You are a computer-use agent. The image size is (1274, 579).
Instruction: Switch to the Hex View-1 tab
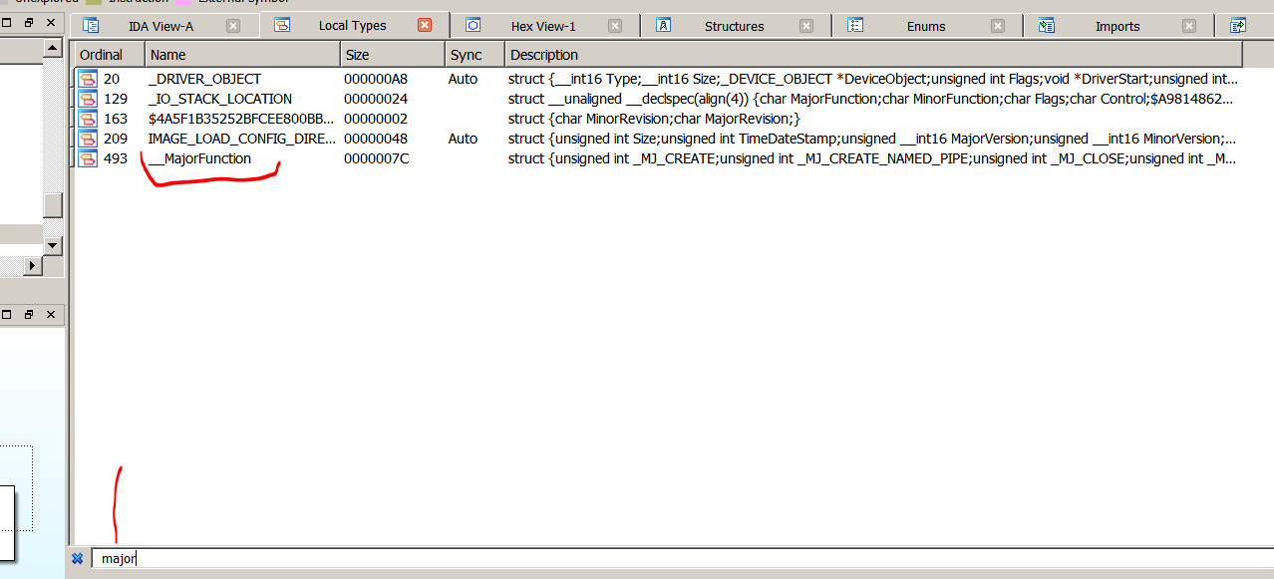543,27
